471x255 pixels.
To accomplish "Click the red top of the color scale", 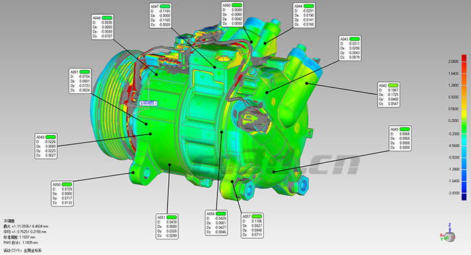I will 464,58.
